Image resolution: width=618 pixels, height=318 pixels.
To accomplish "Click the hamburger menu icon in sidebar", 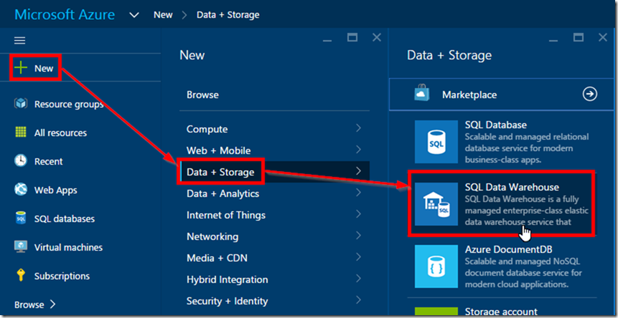I will point(19,41).
